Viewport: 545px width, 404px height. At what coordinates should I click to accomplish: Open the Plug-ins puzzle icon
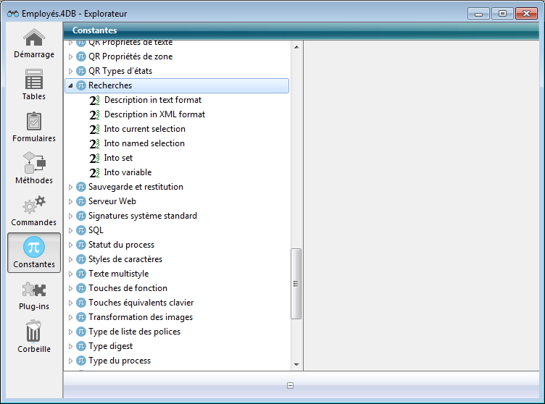[x=34, y=290]
